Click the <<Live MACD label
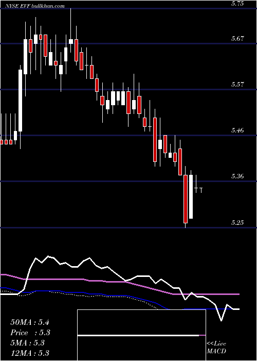257x361 pixels. tap(216, 347)
